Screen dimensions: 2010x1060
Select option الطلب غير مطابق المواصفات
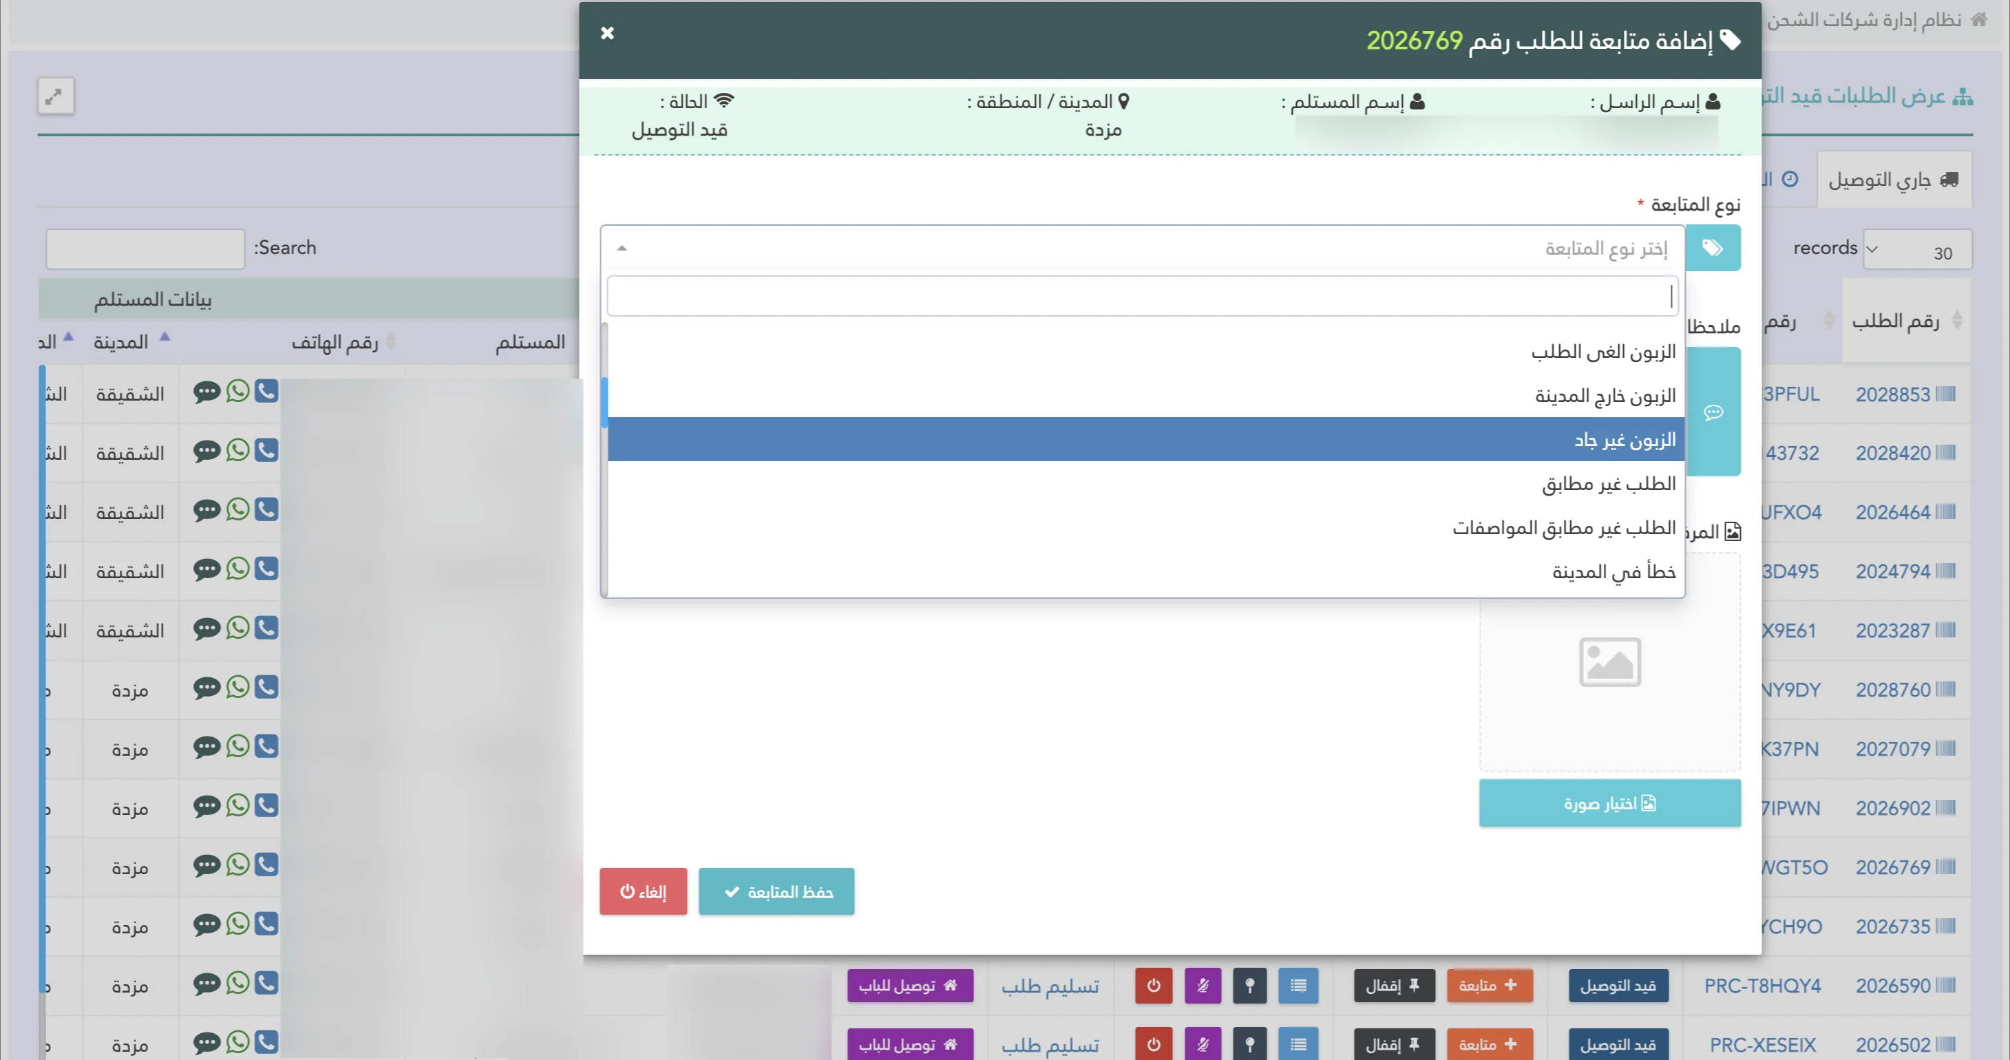tap(1145, 528)
